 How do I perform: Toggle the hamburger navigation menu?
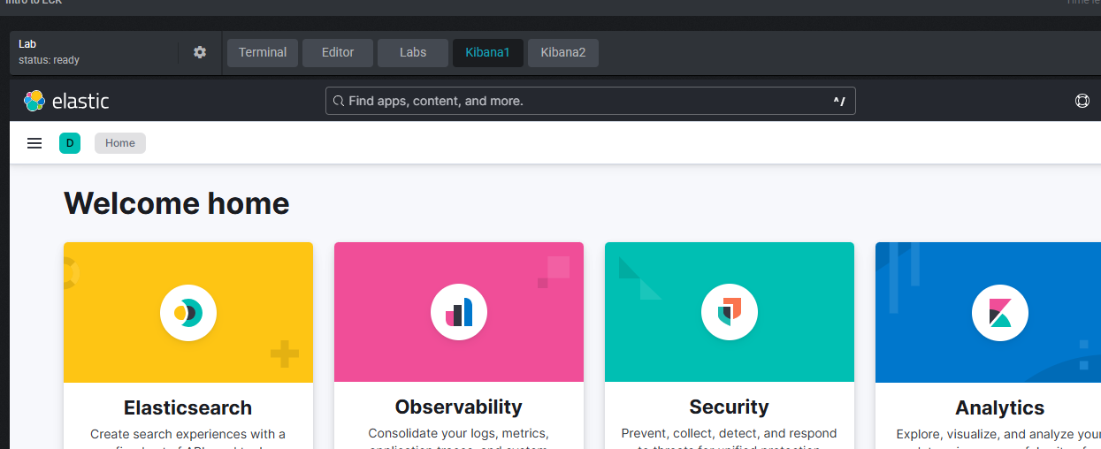click(x=34, y=143)
